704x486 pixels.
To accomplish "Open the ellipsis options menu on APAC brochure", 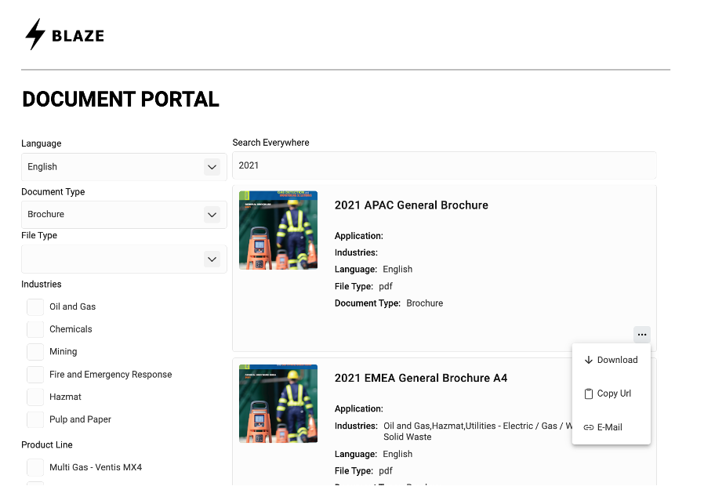I will point(641,335).
